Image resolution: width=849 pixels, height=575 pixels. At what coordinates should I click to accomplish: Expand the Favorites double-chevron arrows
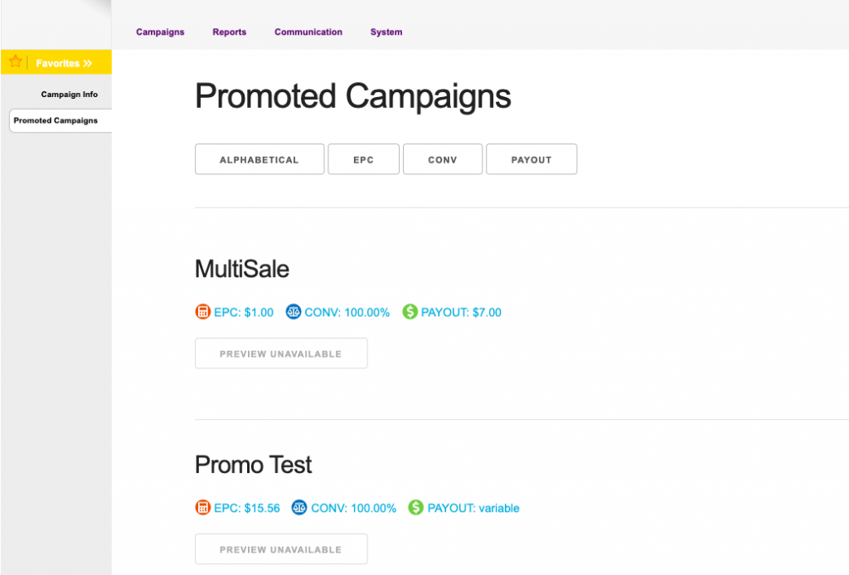[88, 63]
